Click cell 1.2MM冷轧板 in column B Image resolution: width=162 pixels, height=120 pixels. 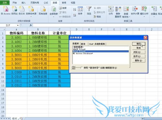[38, 59]
